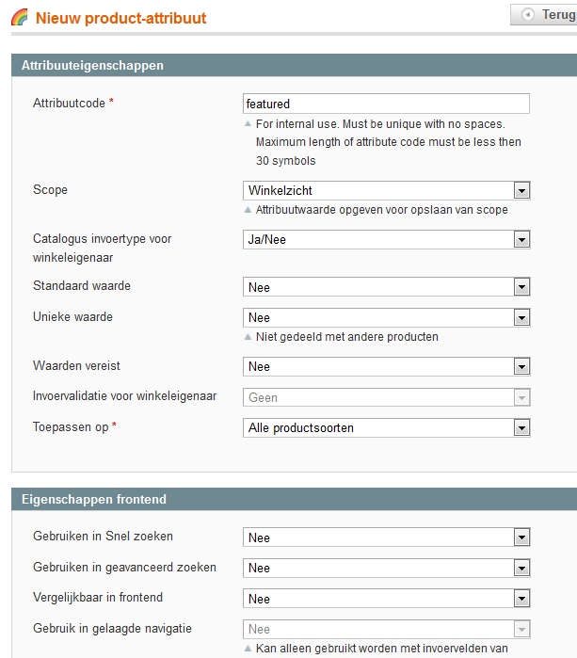Click hint triangle icon under Unieke waarde

248,337
